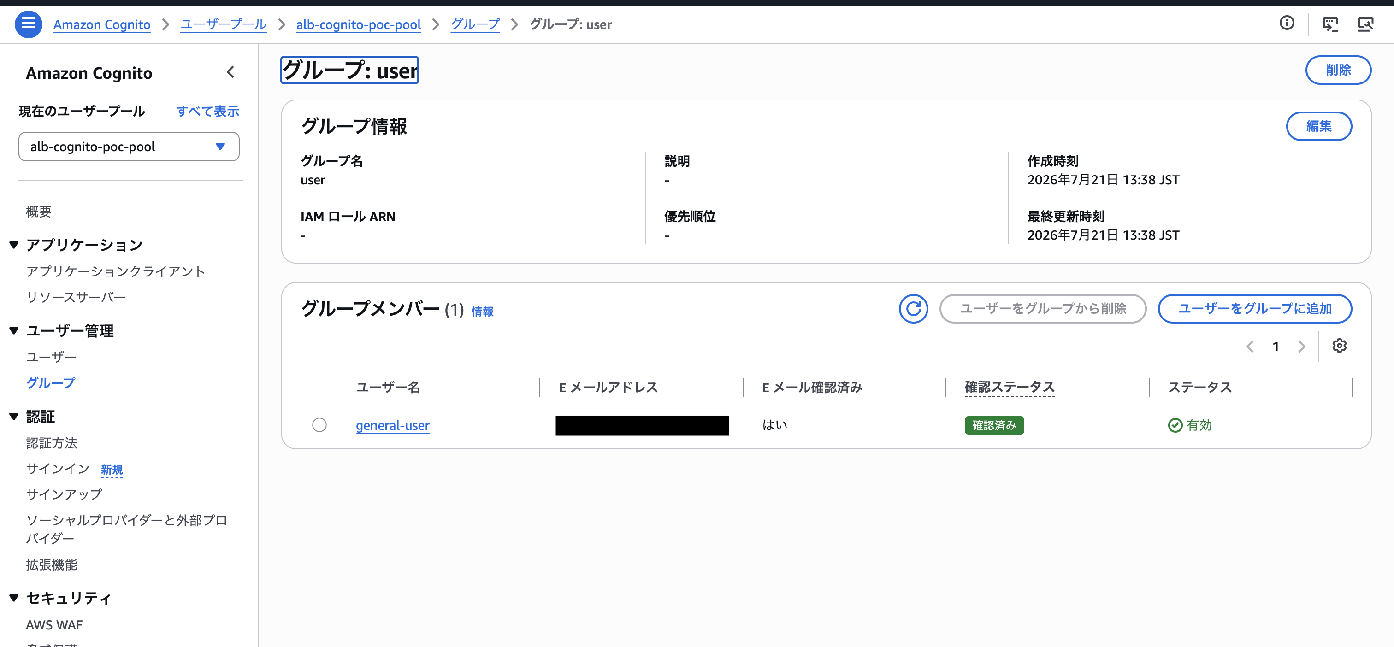Click page number 1 in pagination
Image resolution: width=1394 pixels, height=647 pixels.
coord(1276,347)
